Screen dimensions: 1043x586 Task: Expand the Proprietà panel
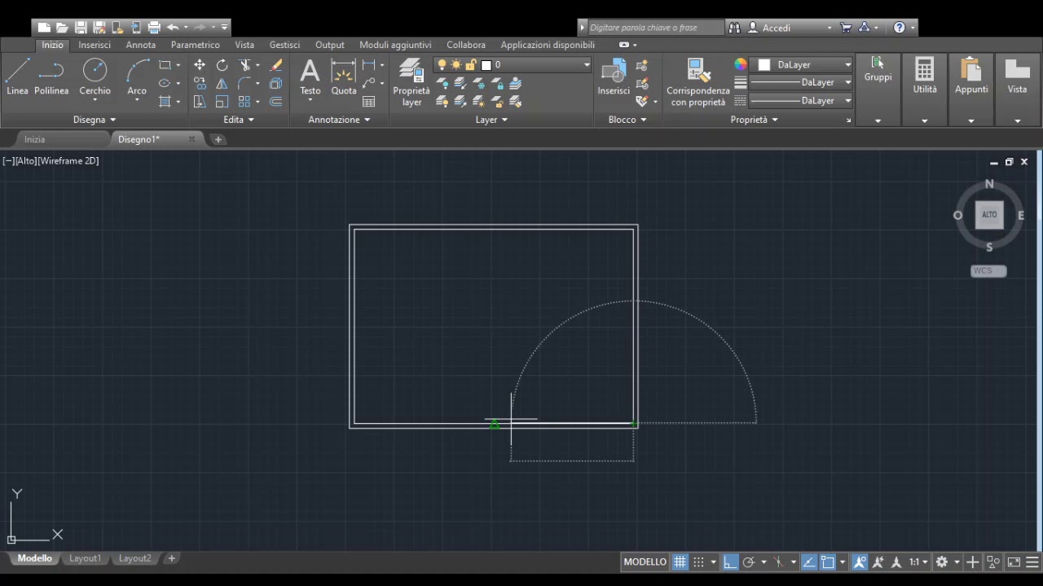coord(755,120)
